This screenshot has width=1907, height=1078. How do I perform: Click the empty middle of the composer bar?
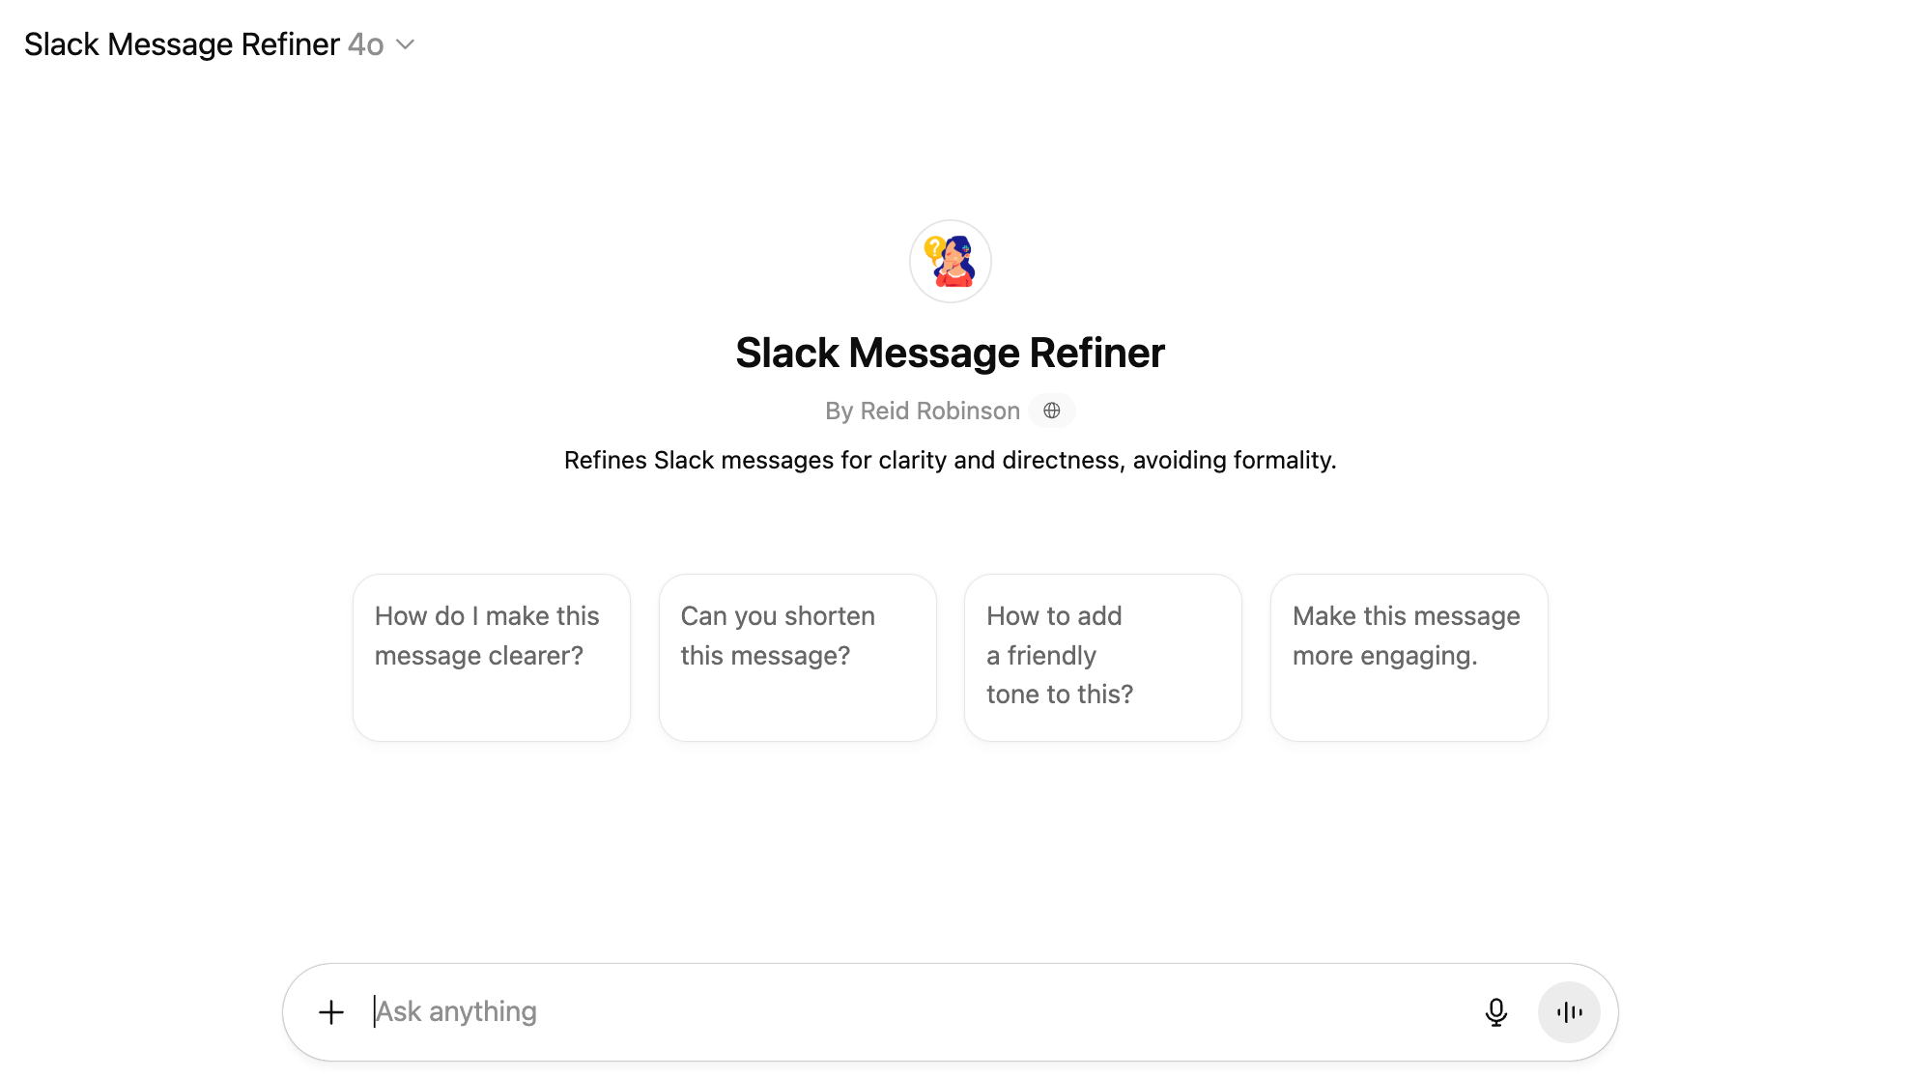[x=966, y=1011]
